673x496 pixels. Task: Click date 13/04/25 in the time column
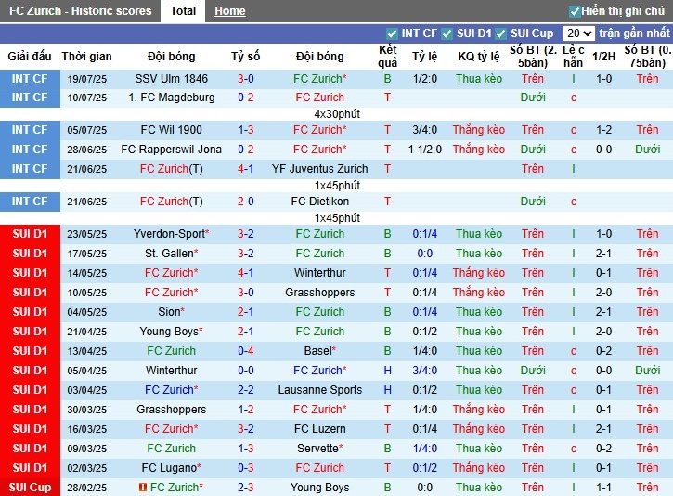point(86,351)
